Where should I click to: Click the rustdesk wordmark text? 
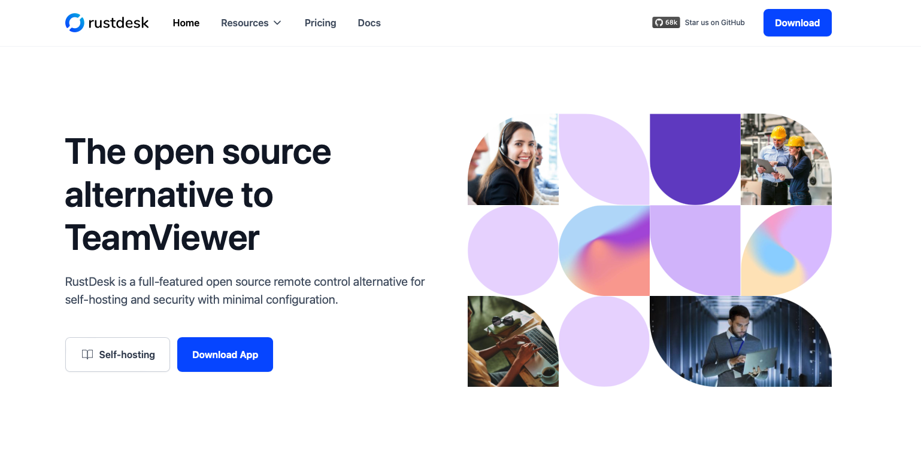[119, 23]
